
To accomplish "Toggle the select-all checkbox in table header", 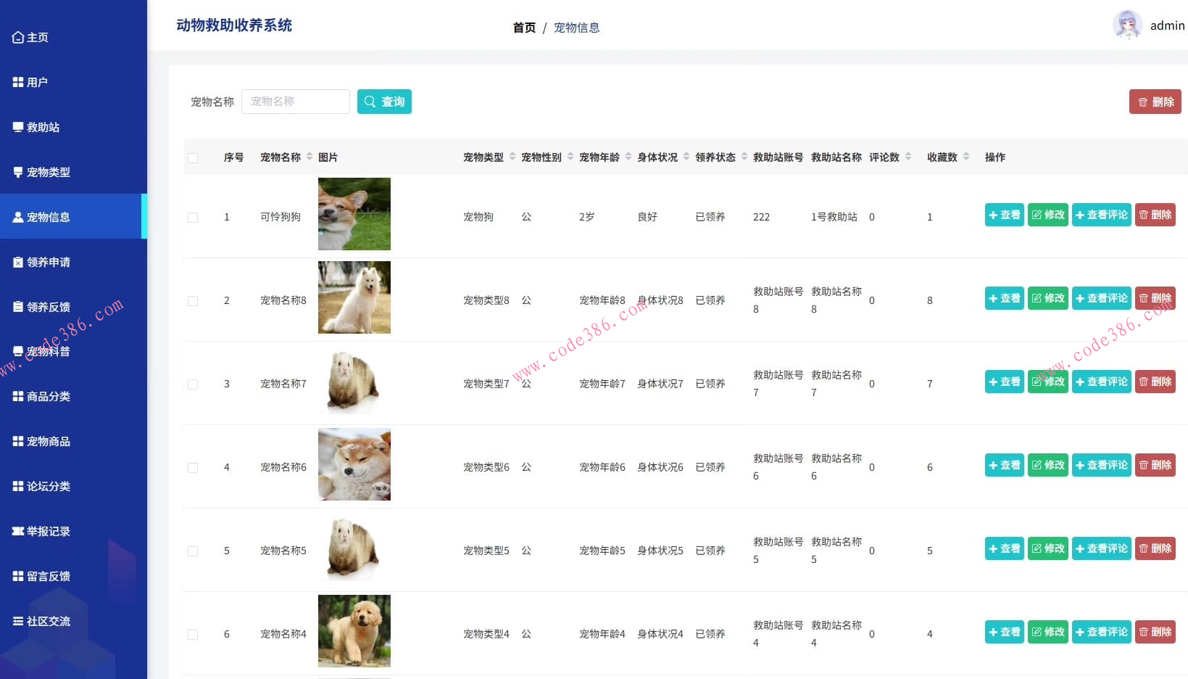I will [x=193, y=157].
